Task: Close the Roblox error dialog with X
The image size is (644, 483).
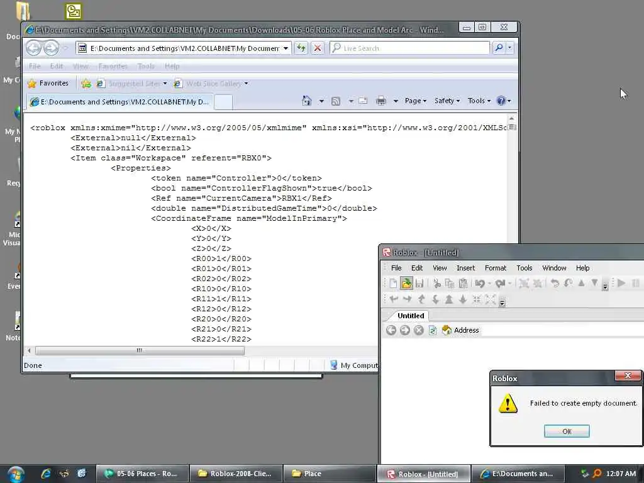Action: pyautogui.click(x=628, y=375)
